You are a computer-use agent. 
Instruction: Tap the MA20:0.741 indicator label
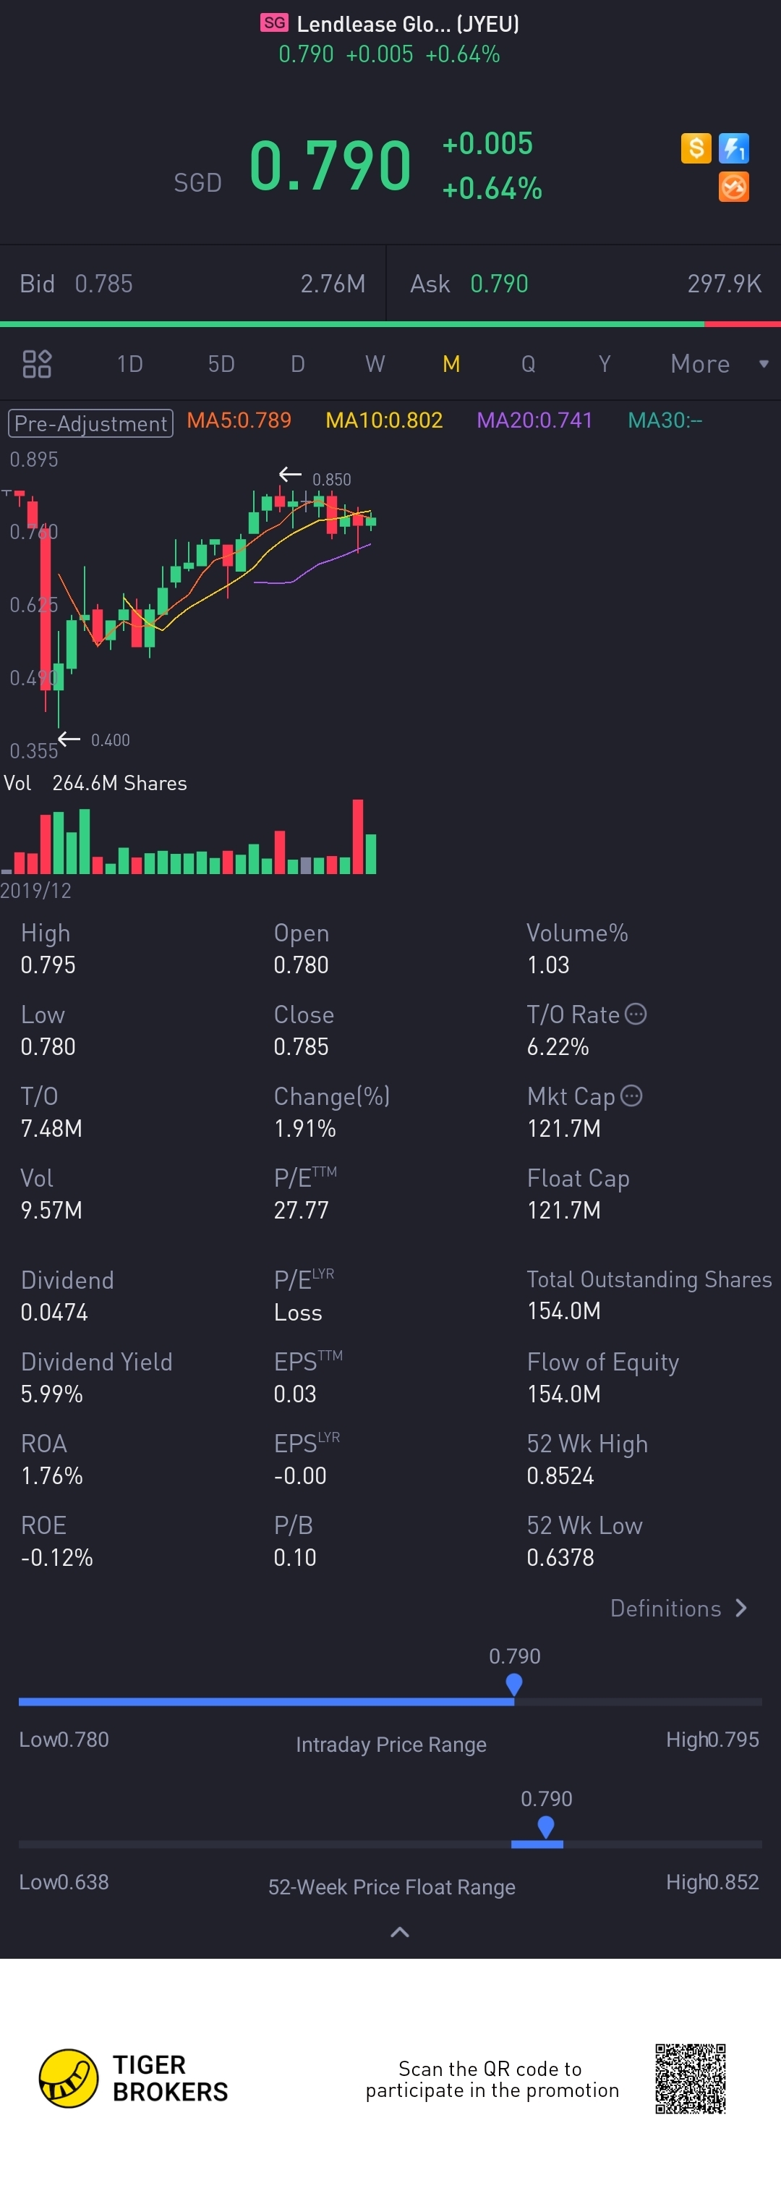coord(534,420)
